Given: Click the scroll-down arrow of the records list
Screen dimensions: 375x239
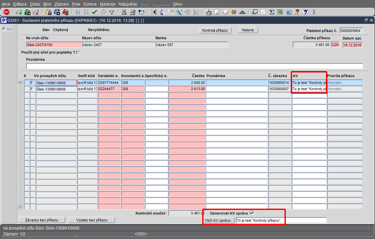Looking at the screenshot, I should pyautogui.click(x=20, y=207).
